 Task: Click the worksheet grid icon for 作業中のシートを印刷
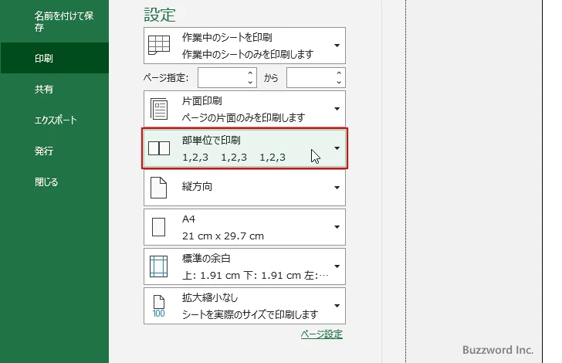coord(159,46)
